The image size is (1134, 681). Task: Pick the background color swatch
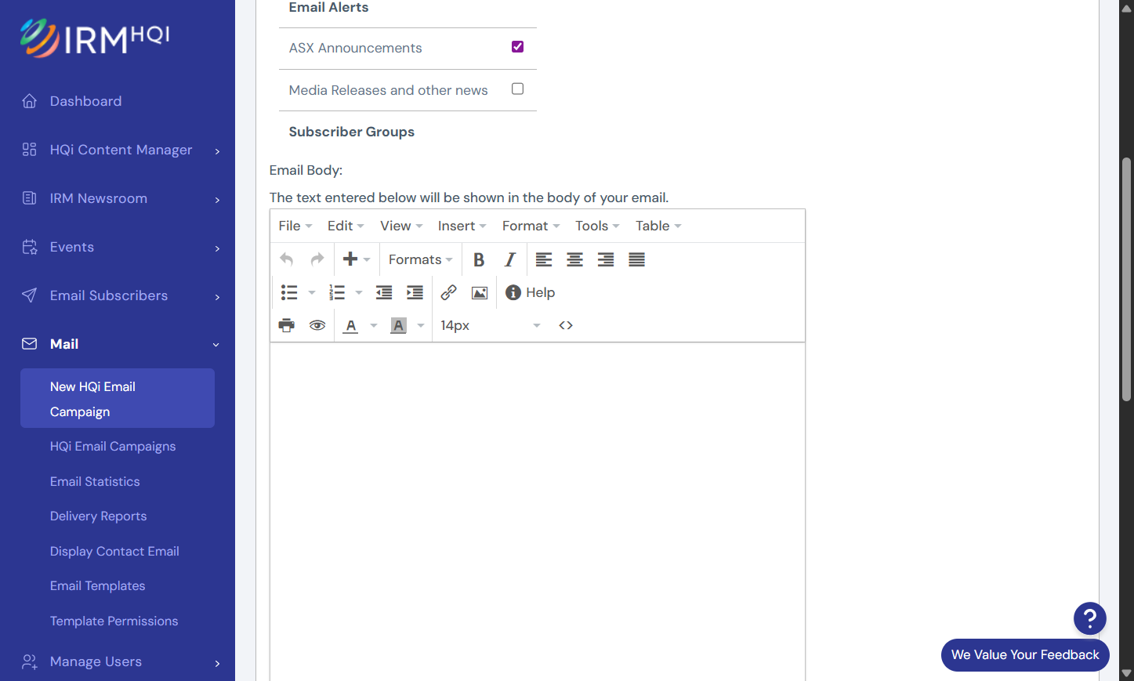(x=398, y=325)
